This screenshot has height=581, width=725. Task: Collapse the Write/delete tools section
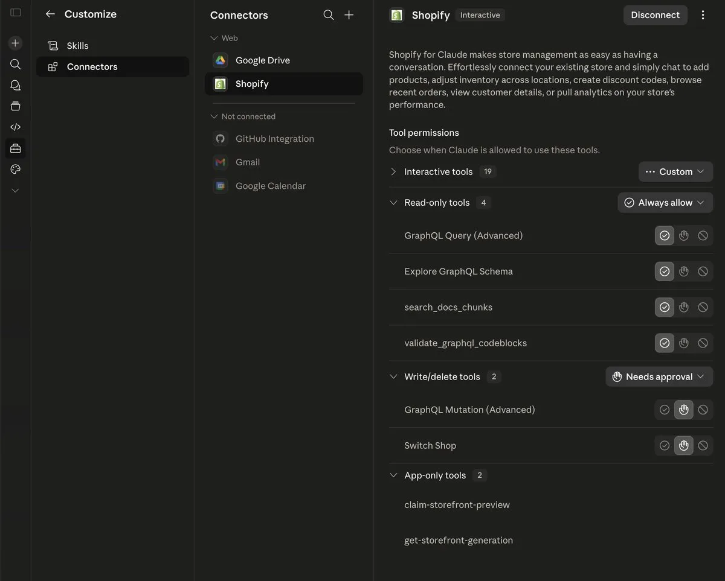(393, 376)
